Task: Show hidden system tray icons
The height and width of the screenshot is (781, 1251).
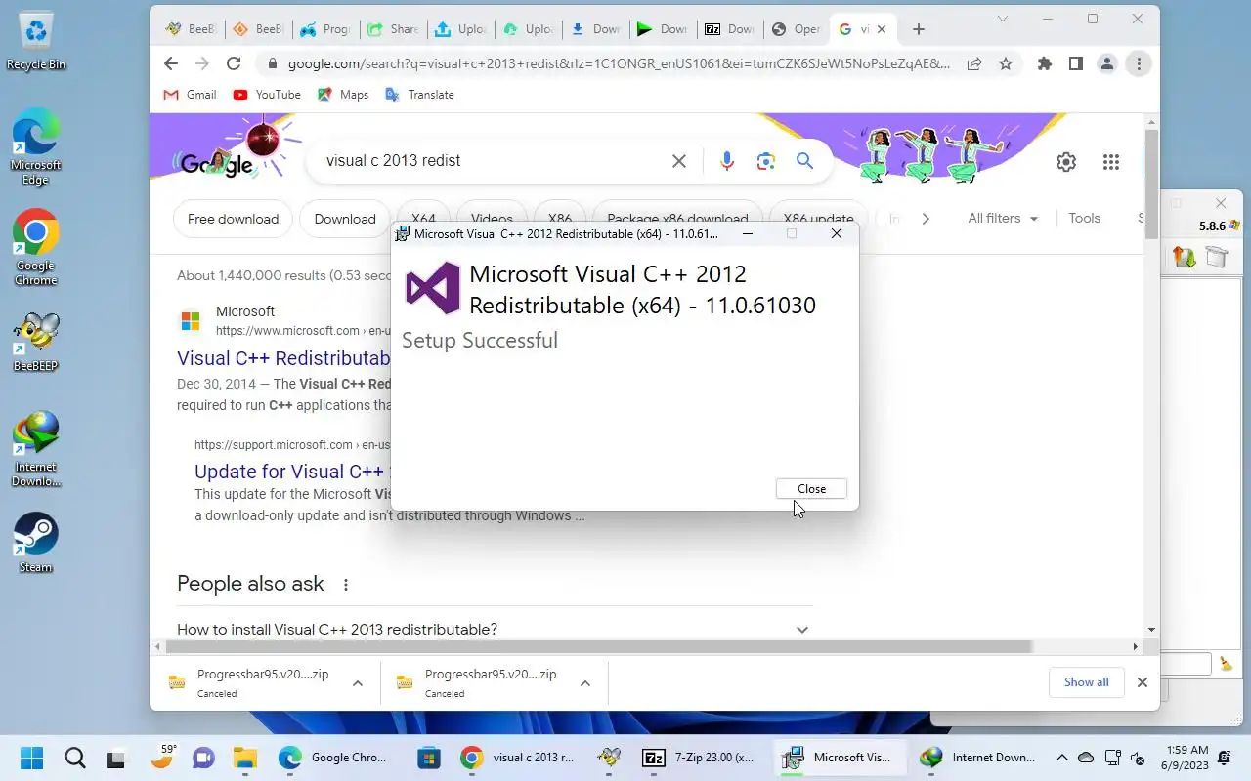Action: click(x=1061, y=758)
